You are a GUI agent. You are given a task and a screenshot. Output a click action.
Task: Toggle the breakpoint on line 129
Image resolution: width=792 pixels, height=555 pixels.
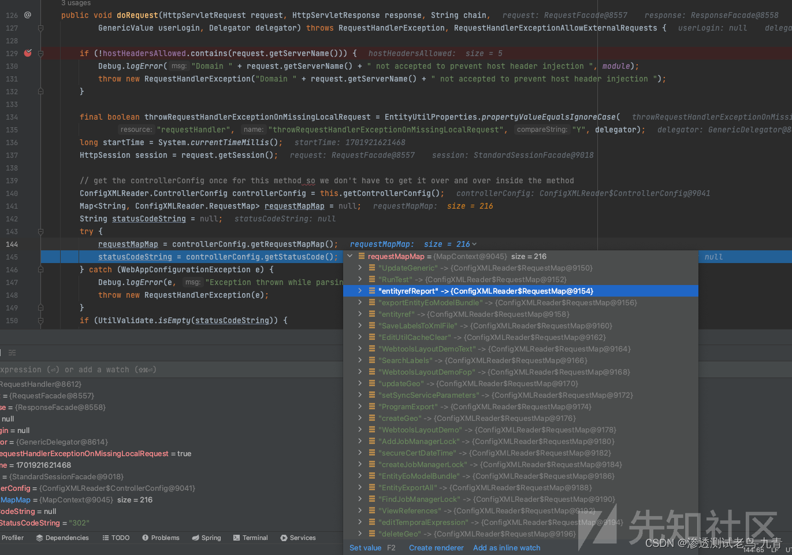coord(28,53)
